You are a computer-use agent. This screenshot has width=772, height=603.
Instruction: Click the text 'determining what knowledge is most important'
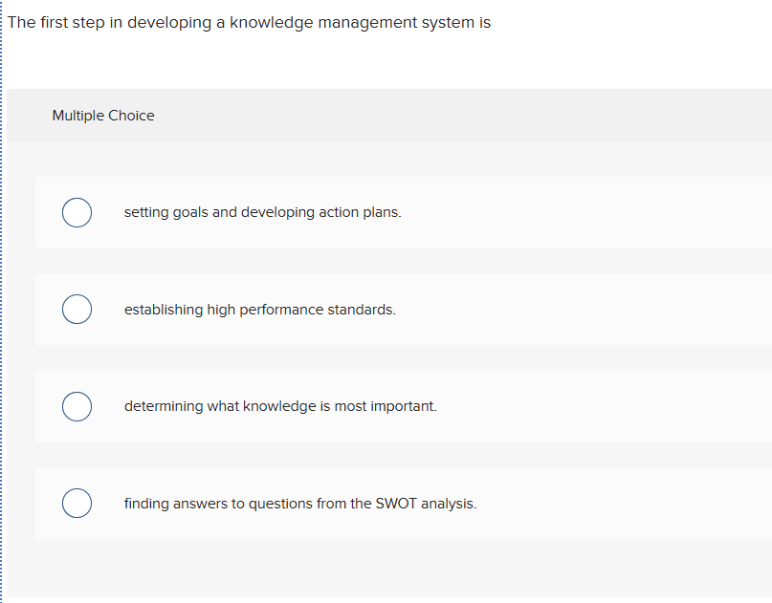[280, 406]
